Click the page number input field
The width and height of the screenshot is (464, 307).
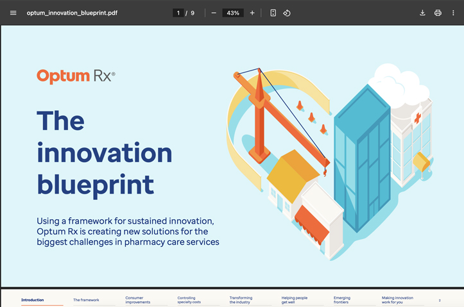(178, 13)
